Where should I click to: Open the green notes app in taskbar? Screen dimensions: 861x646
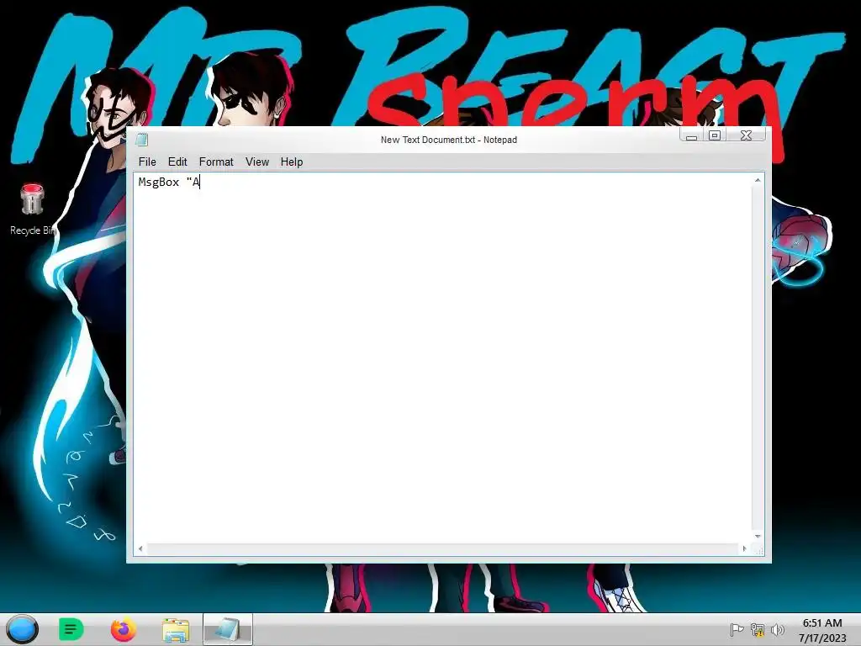click(x=71, y=629)
